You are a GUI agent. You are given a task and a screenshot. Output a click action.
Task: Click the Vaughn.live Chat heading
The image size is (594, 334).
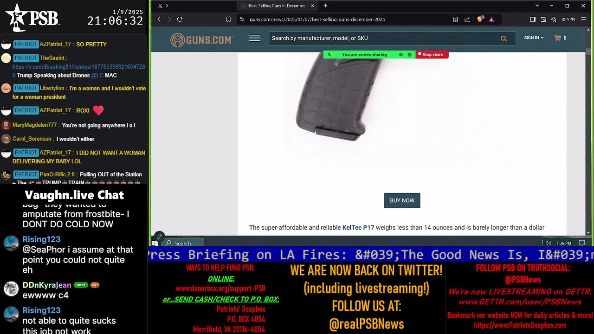74,195
